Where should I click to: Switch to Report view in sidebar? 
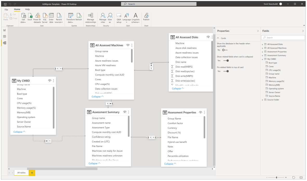[x=4, y=30]
